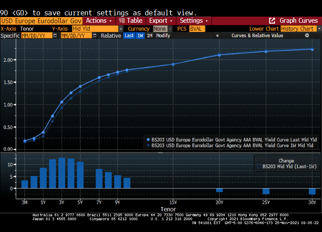This screenshot has width=322, height=232.
Task: Click the USD Europe Eurodollar Gov field
Action: coord(41,21)
